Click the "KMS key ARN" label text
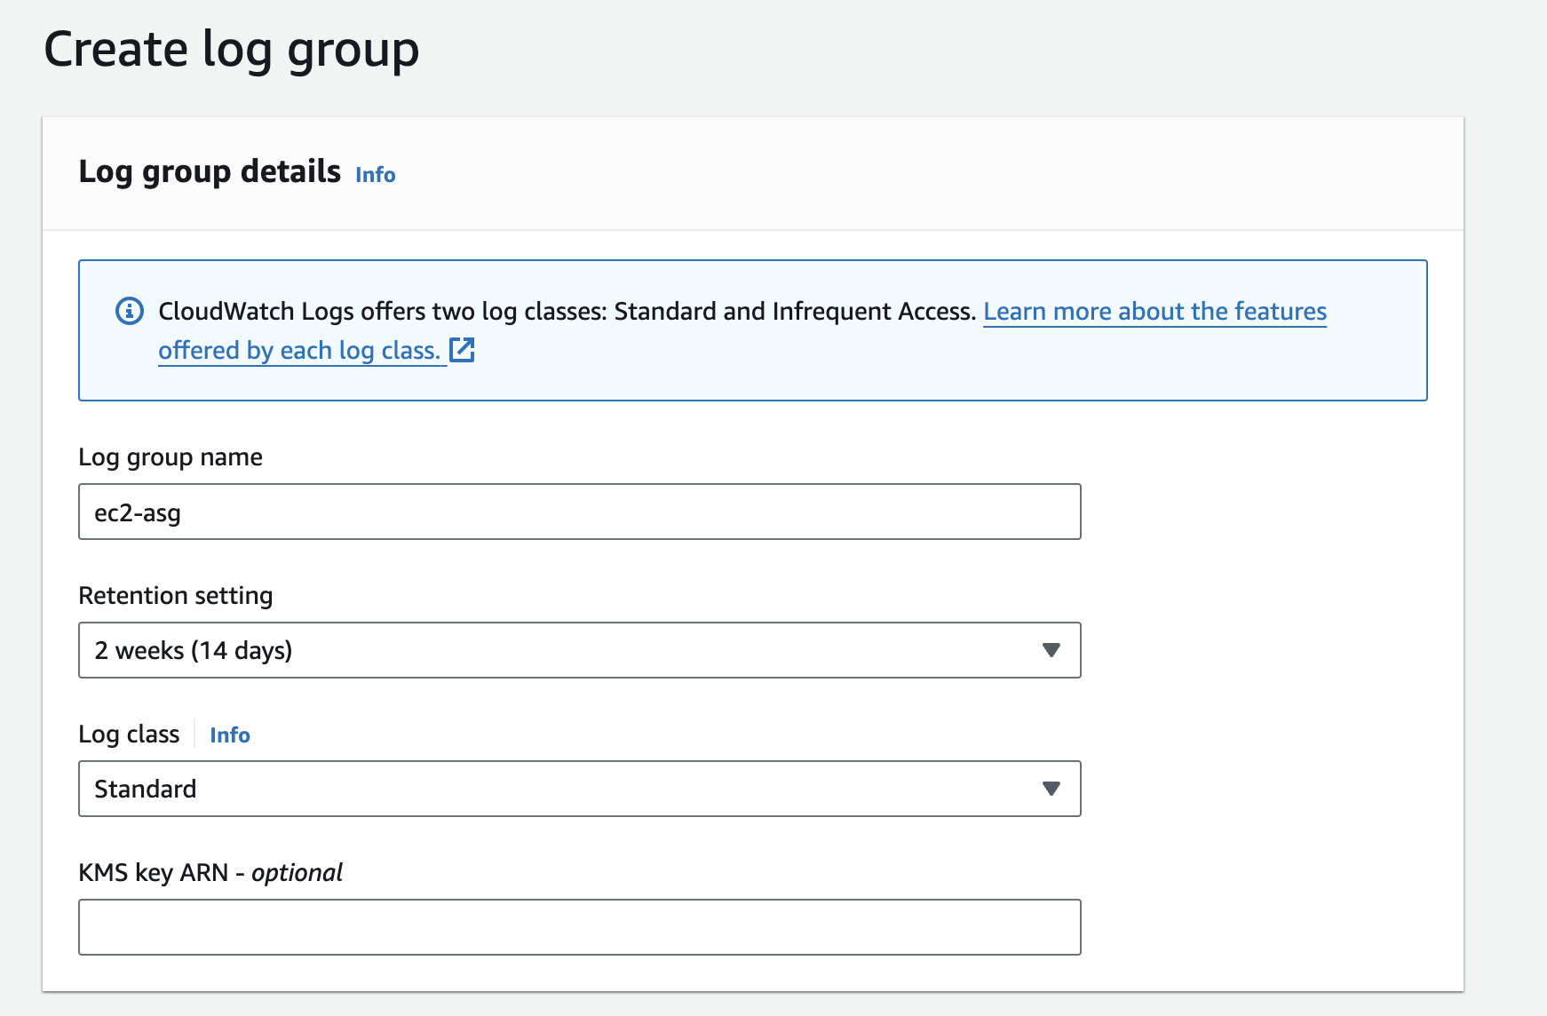Screen dimensions: 1547x1016 pos(153,873)
